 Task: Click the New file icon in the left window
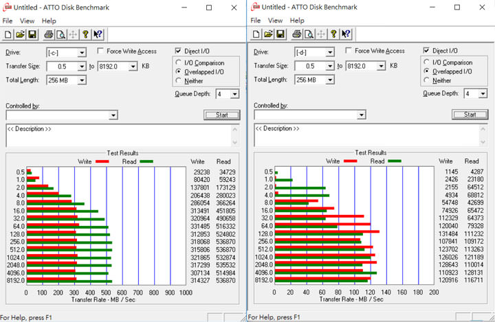click(x=9, y=34)
